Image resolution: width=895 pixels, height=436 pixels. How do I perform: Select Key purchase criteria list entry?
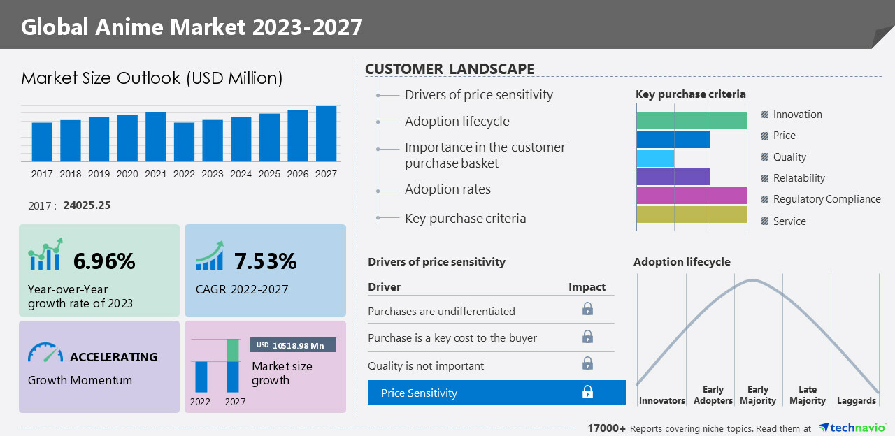pos(465,219)
